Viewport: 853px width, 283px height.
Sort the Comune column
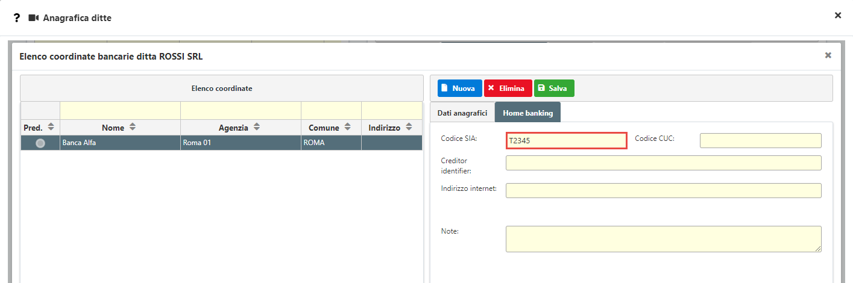pos(348,128)
